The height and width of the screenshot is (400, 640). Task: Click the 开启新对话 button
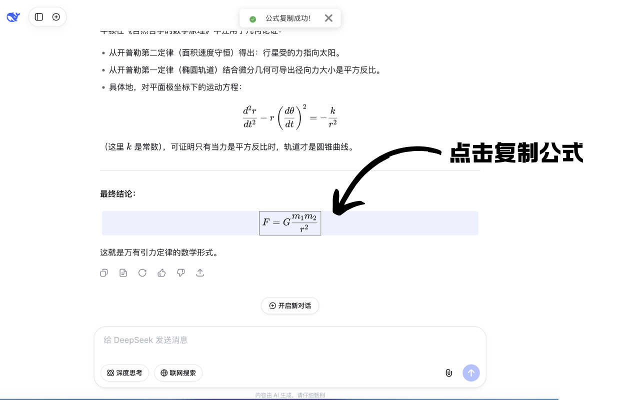[x=290, y=305]
